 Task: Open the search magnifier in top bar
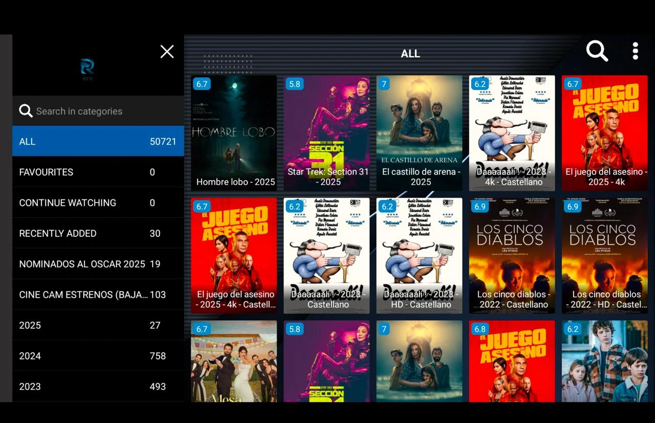click(597, 51)
